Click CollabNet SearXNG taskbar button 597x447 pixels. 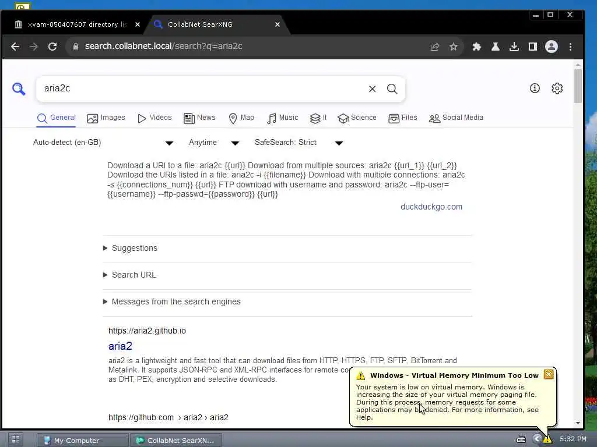176,440
